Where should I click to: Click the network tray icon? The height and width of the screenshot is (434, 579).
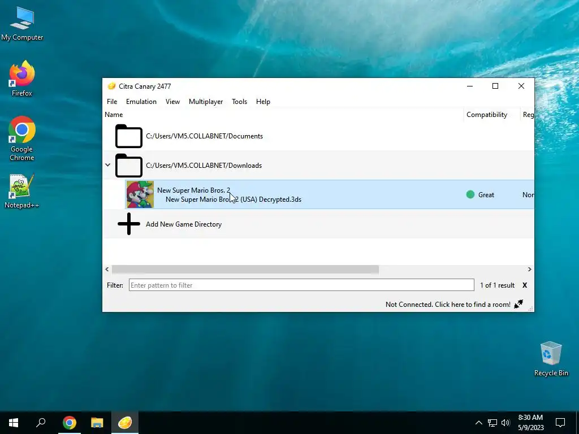492,423
